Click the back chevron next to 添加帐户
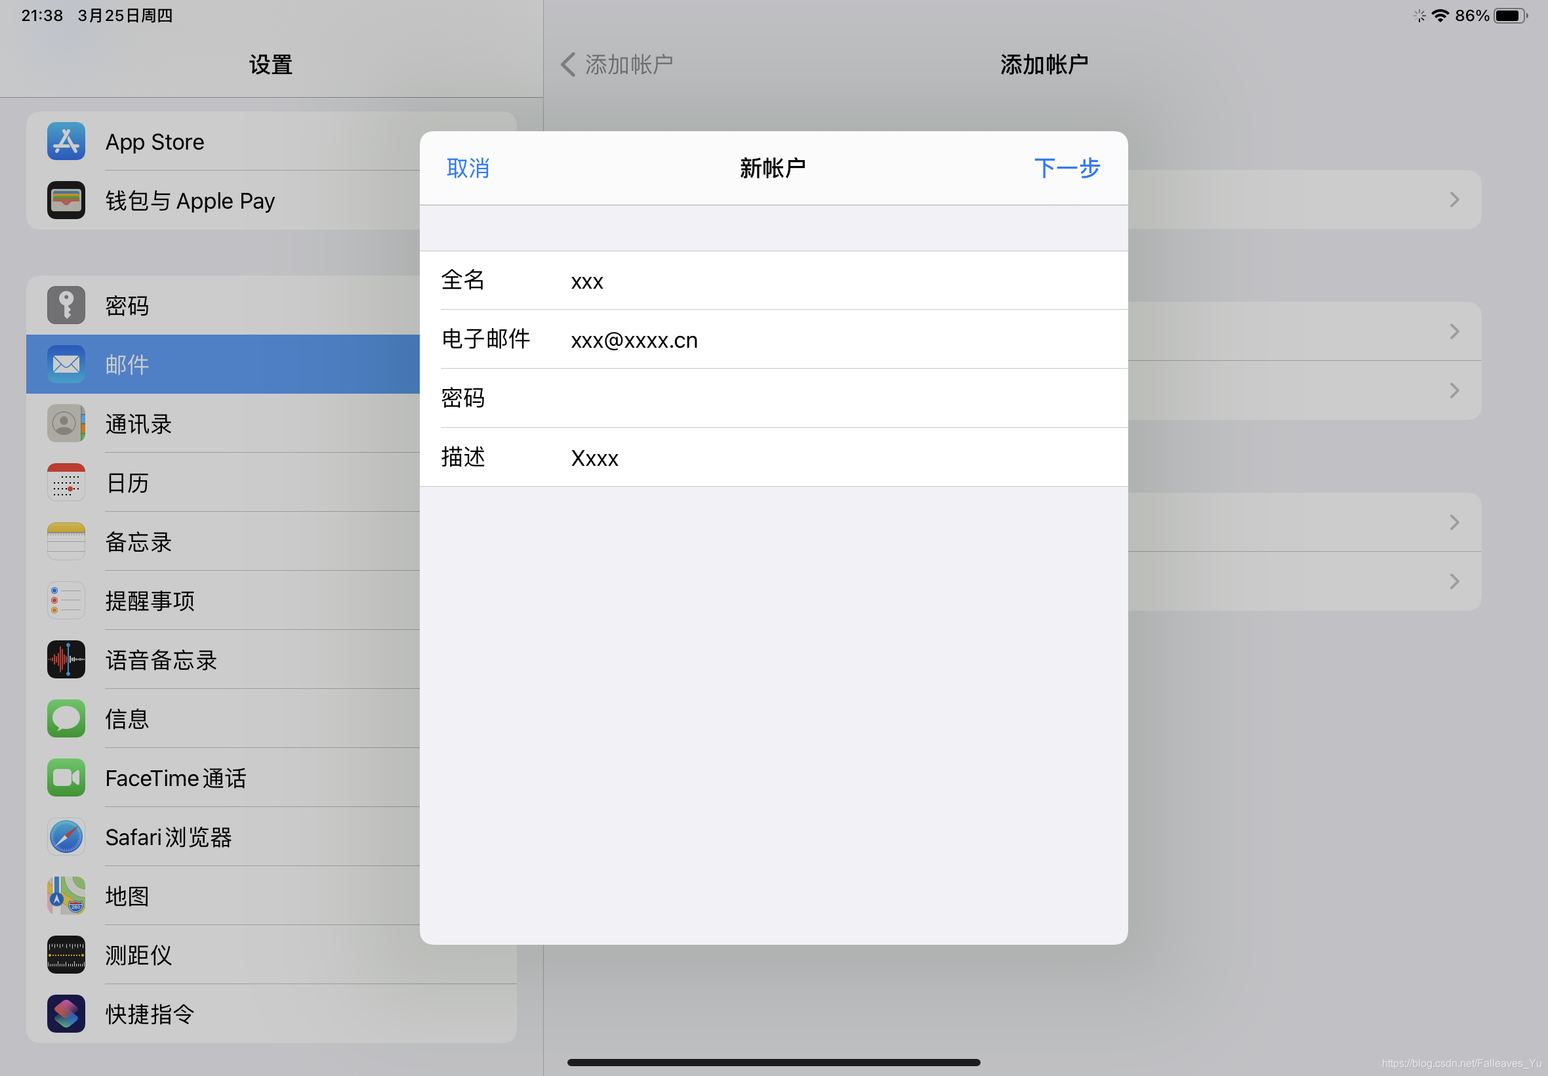Image resolution: width=1548 pixels, height=1076 pixels. tap(568, 65)
